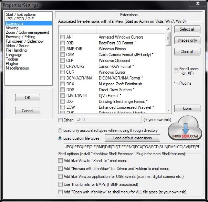Check the ECW extension checkbox
Viewport: 208px width, 202px height.
[62, 107]
